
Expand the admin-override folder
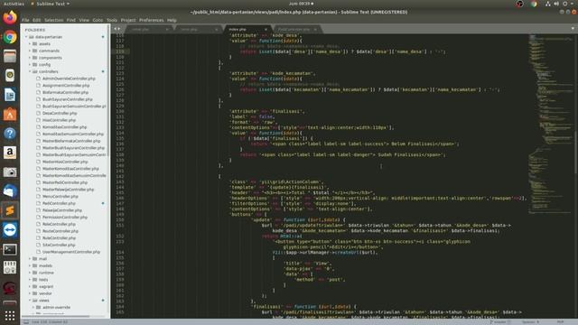(x=33, y=307)
